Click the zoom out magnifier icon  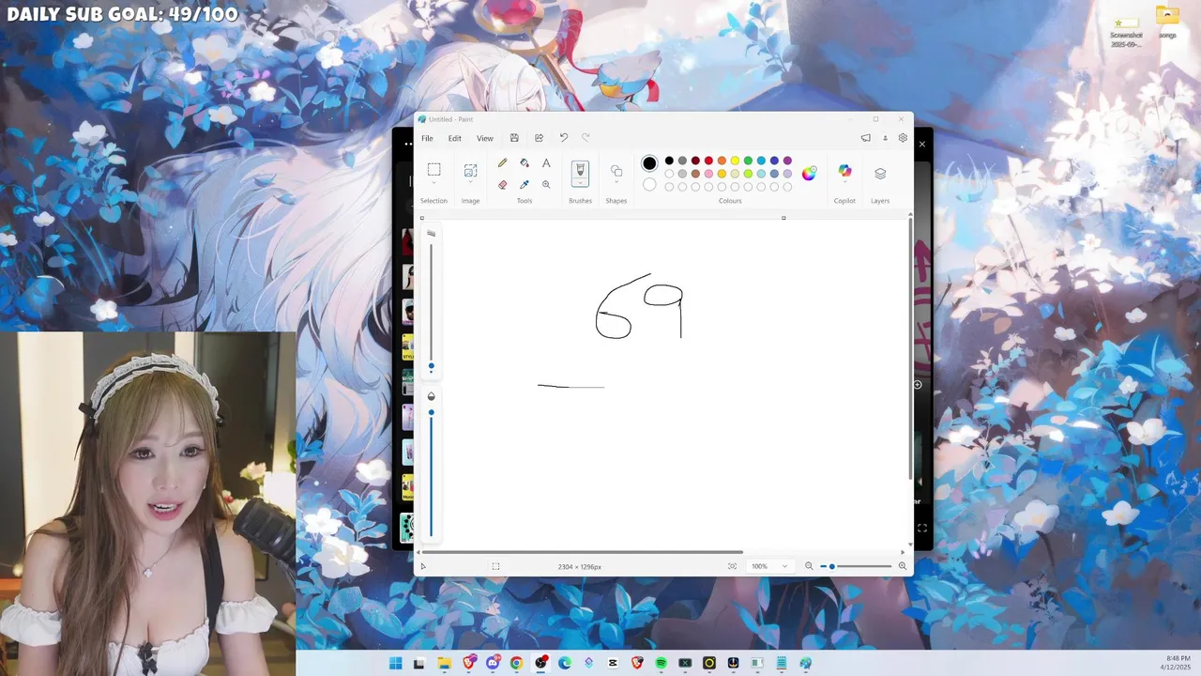pos(809,566)
